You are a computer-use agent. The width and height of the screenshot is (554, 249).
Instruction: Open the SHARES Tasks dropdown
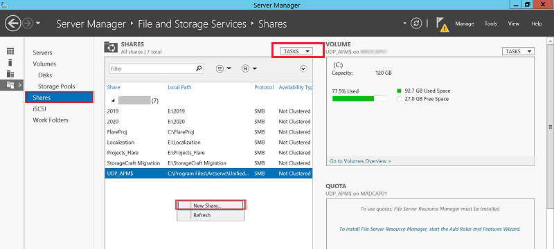[296, 51]
